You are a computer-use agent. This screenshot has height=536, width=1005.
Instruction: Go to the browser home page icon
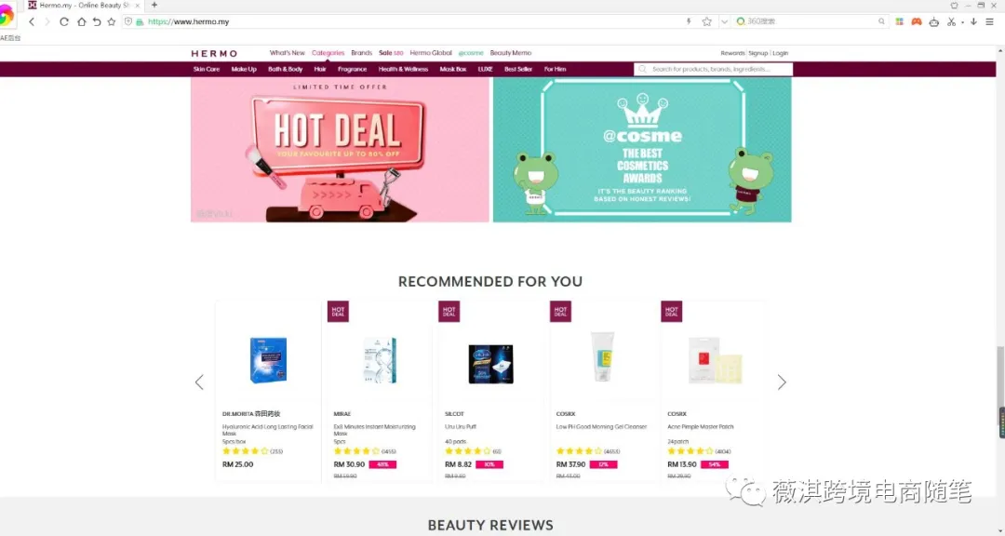click(81, 21)
